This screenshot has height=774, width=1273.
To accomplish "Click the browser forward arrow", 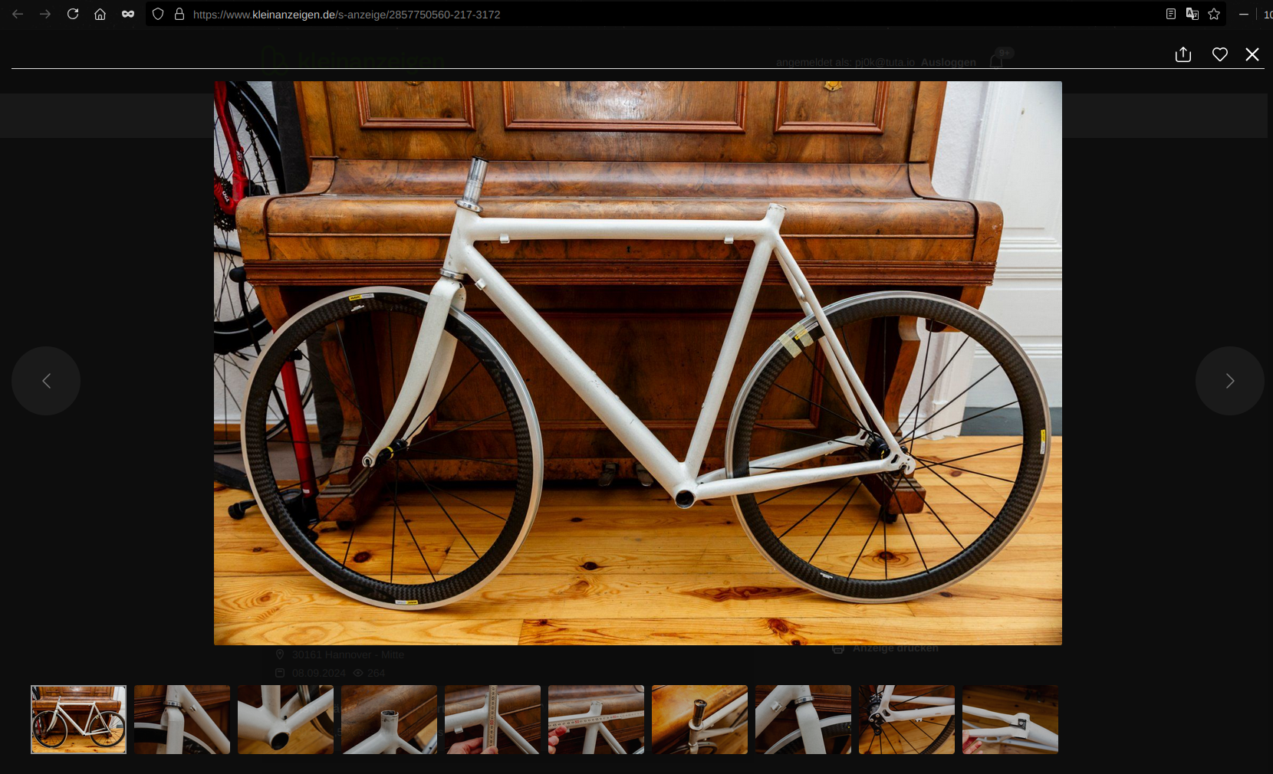I will pyautogui.click(x=45, y=14).
